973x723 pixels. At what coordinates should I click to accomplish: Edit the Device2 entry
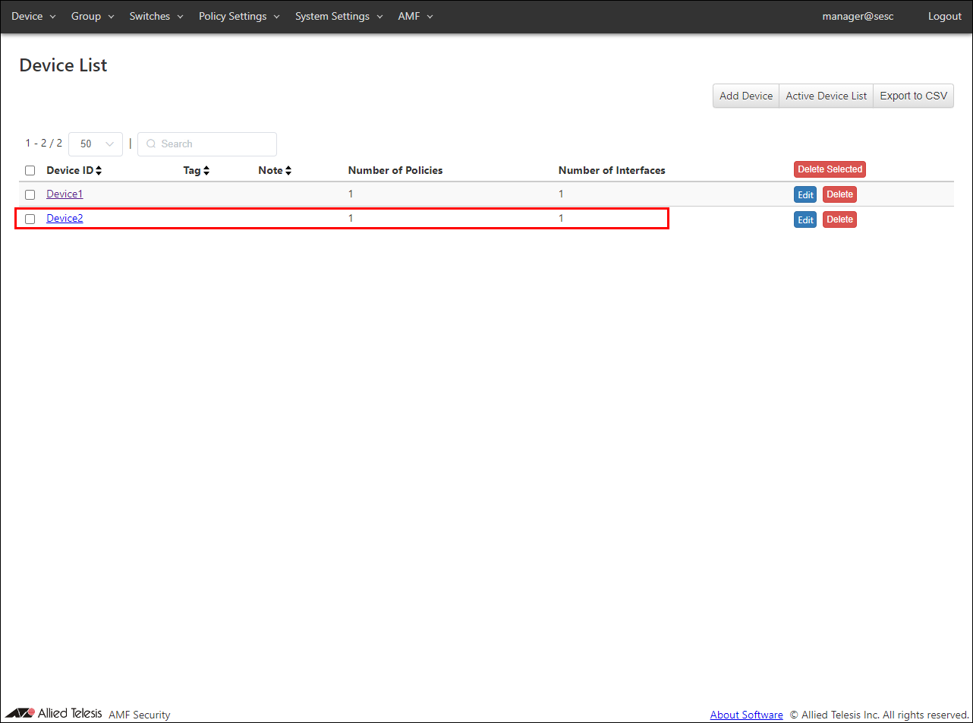click(805, 219)
